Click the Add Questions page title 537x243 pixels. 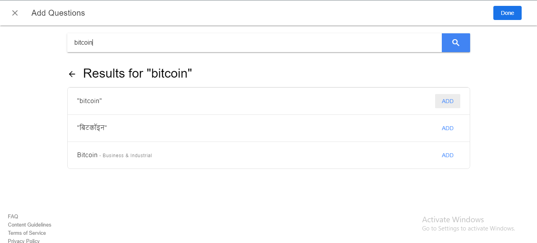click(x=58, y=13)
